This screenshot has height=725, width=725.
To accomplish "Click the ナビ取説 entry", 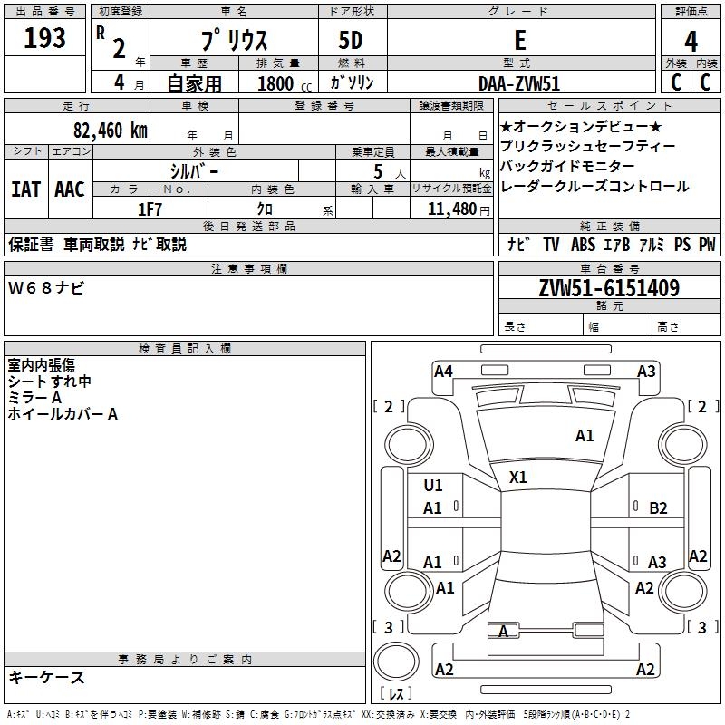I will pyautogui.click(x=159, y=244).
